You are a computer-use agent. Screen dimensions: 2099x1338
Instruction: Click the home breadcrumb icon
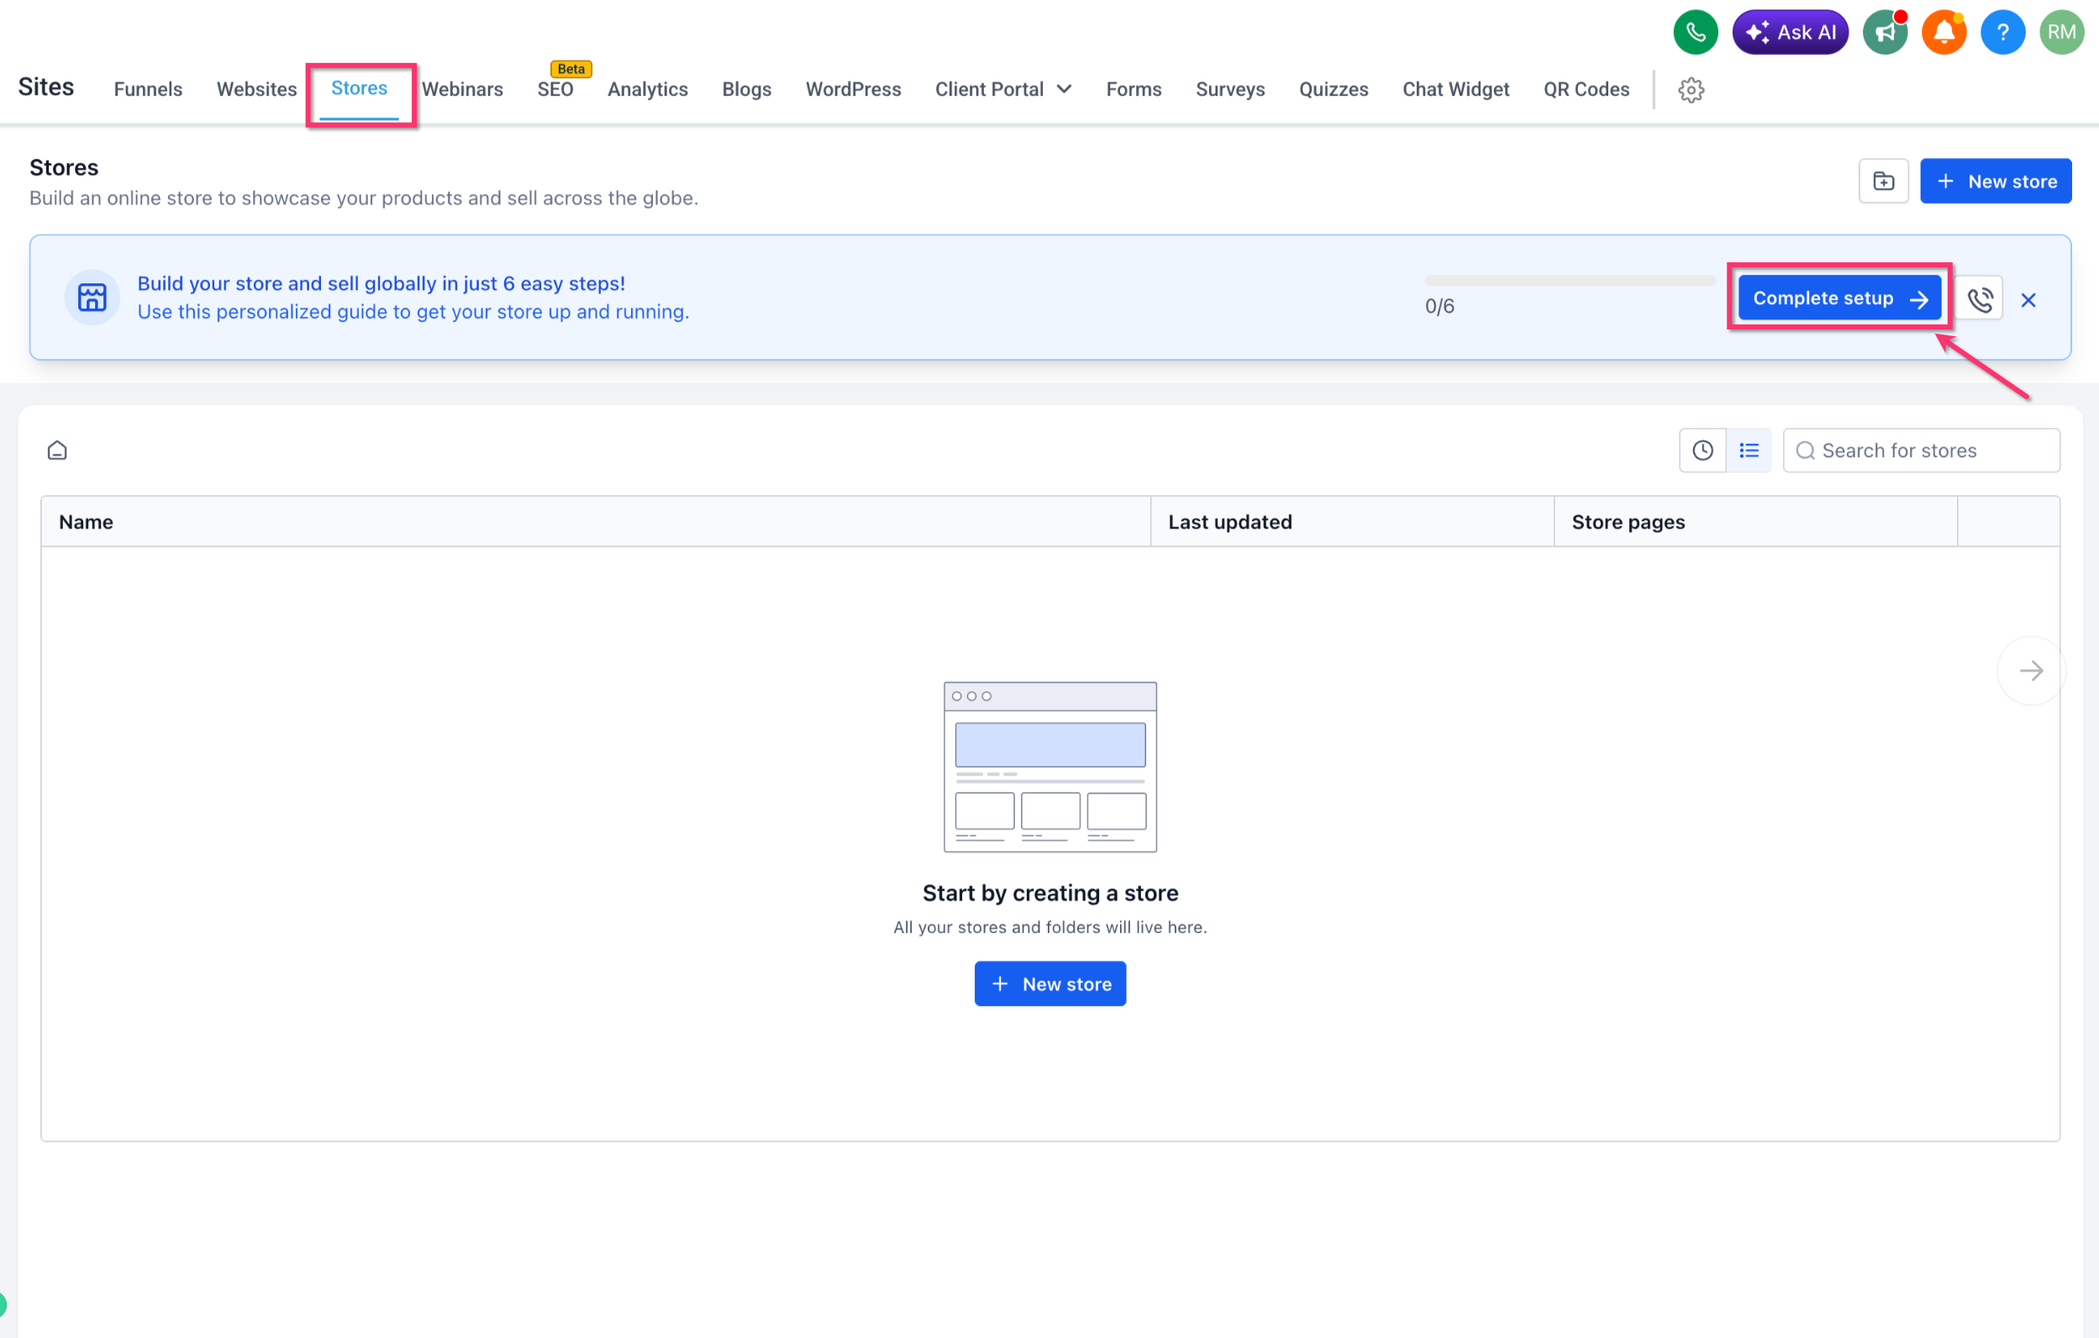[56, 450]
